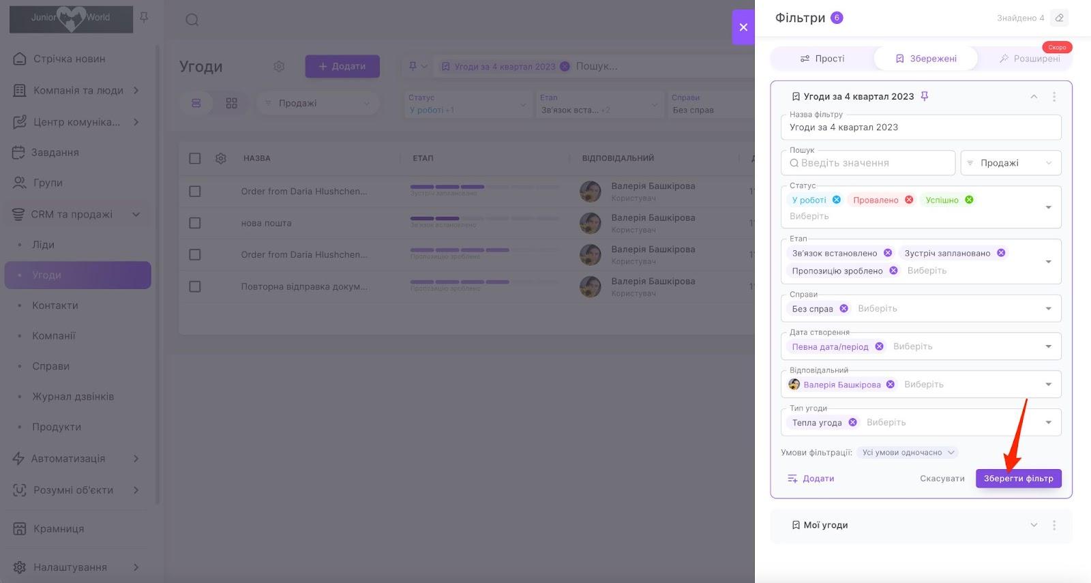Clear the applied filter chip in search bar
This screenshot has height=583, width=1091.
point(565,66)
